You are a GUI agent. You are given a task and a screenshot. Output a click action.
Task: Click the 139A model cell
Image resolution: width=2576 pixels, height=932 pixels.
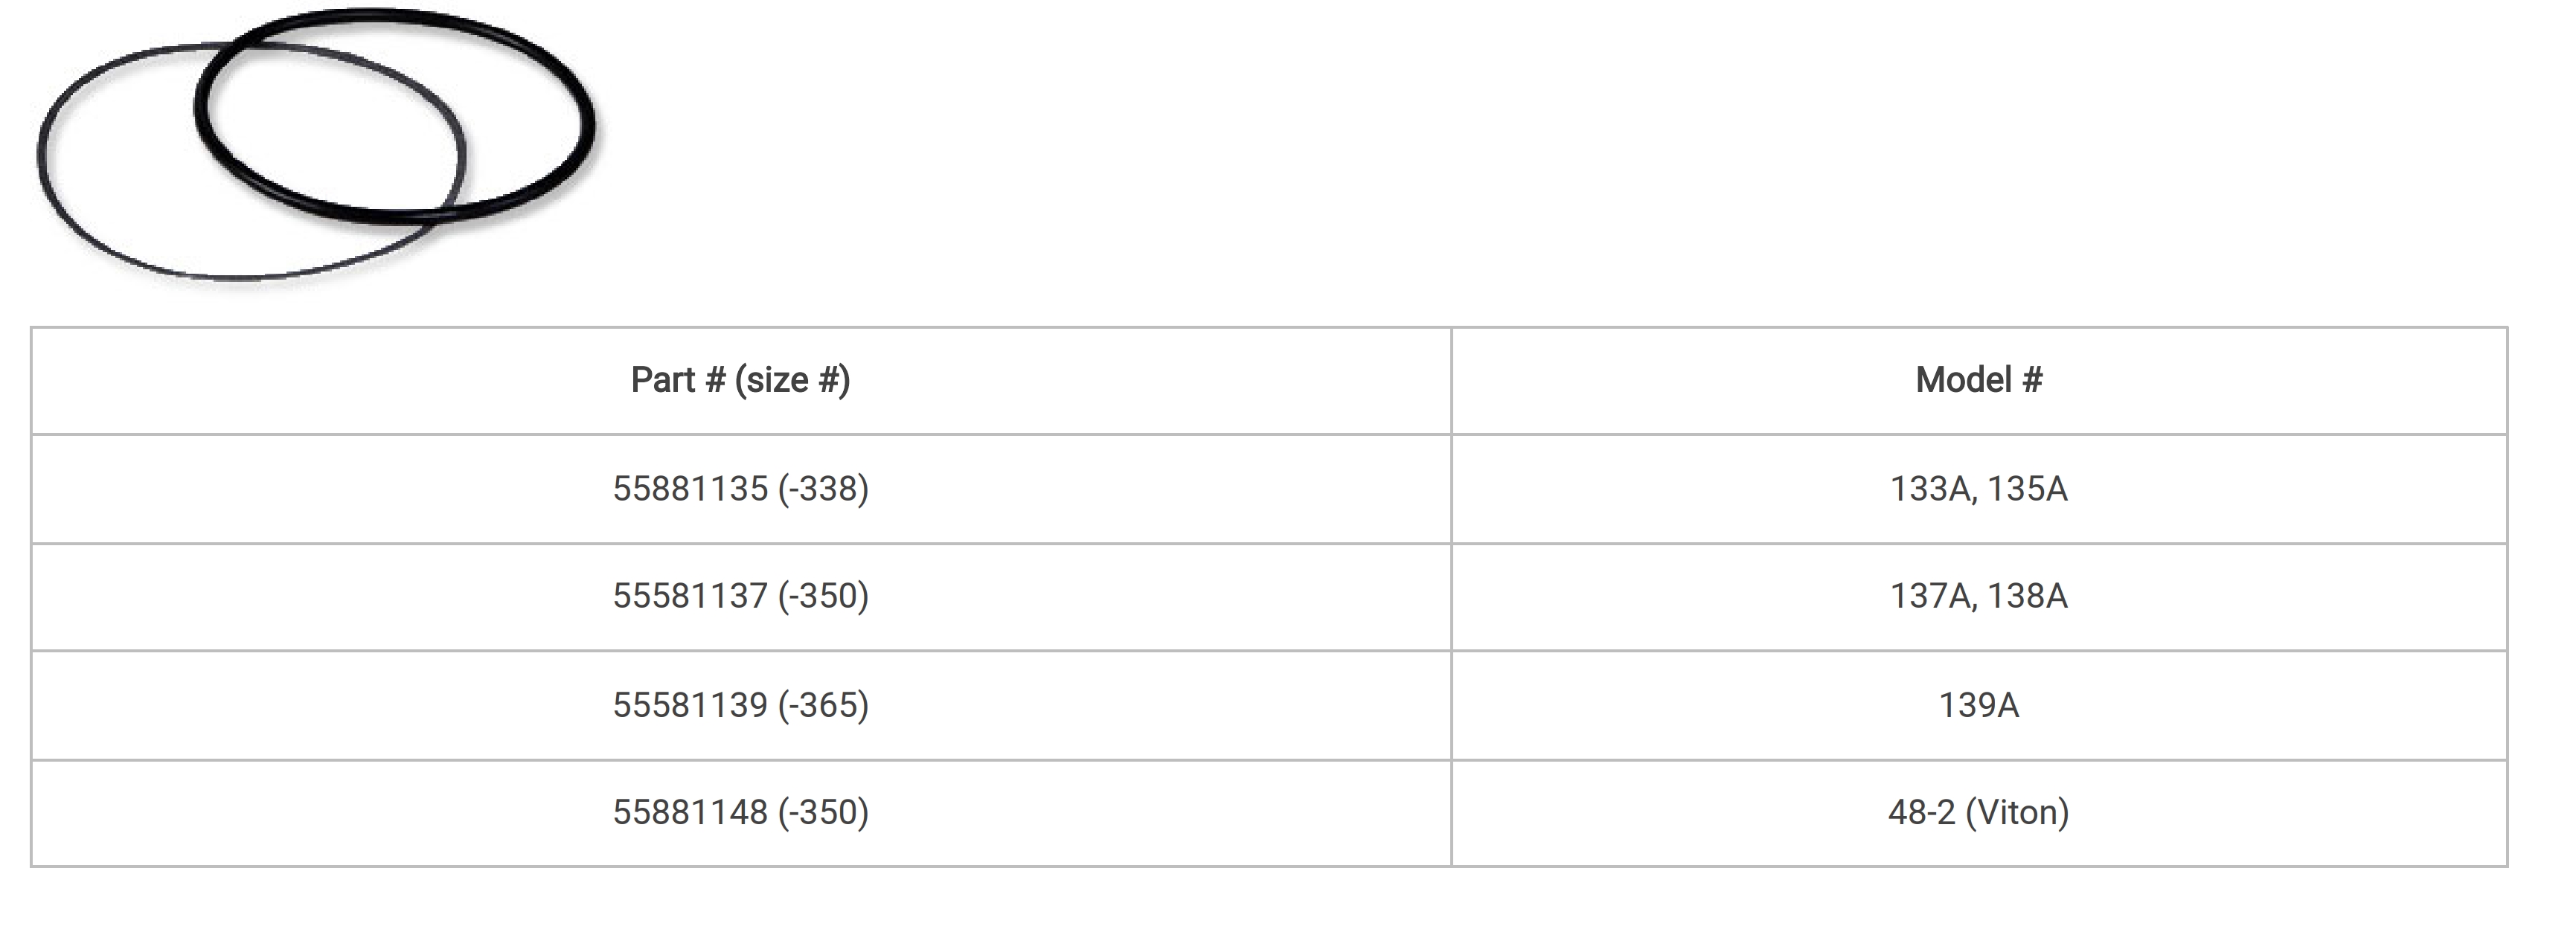click(x=1978, y=705)
